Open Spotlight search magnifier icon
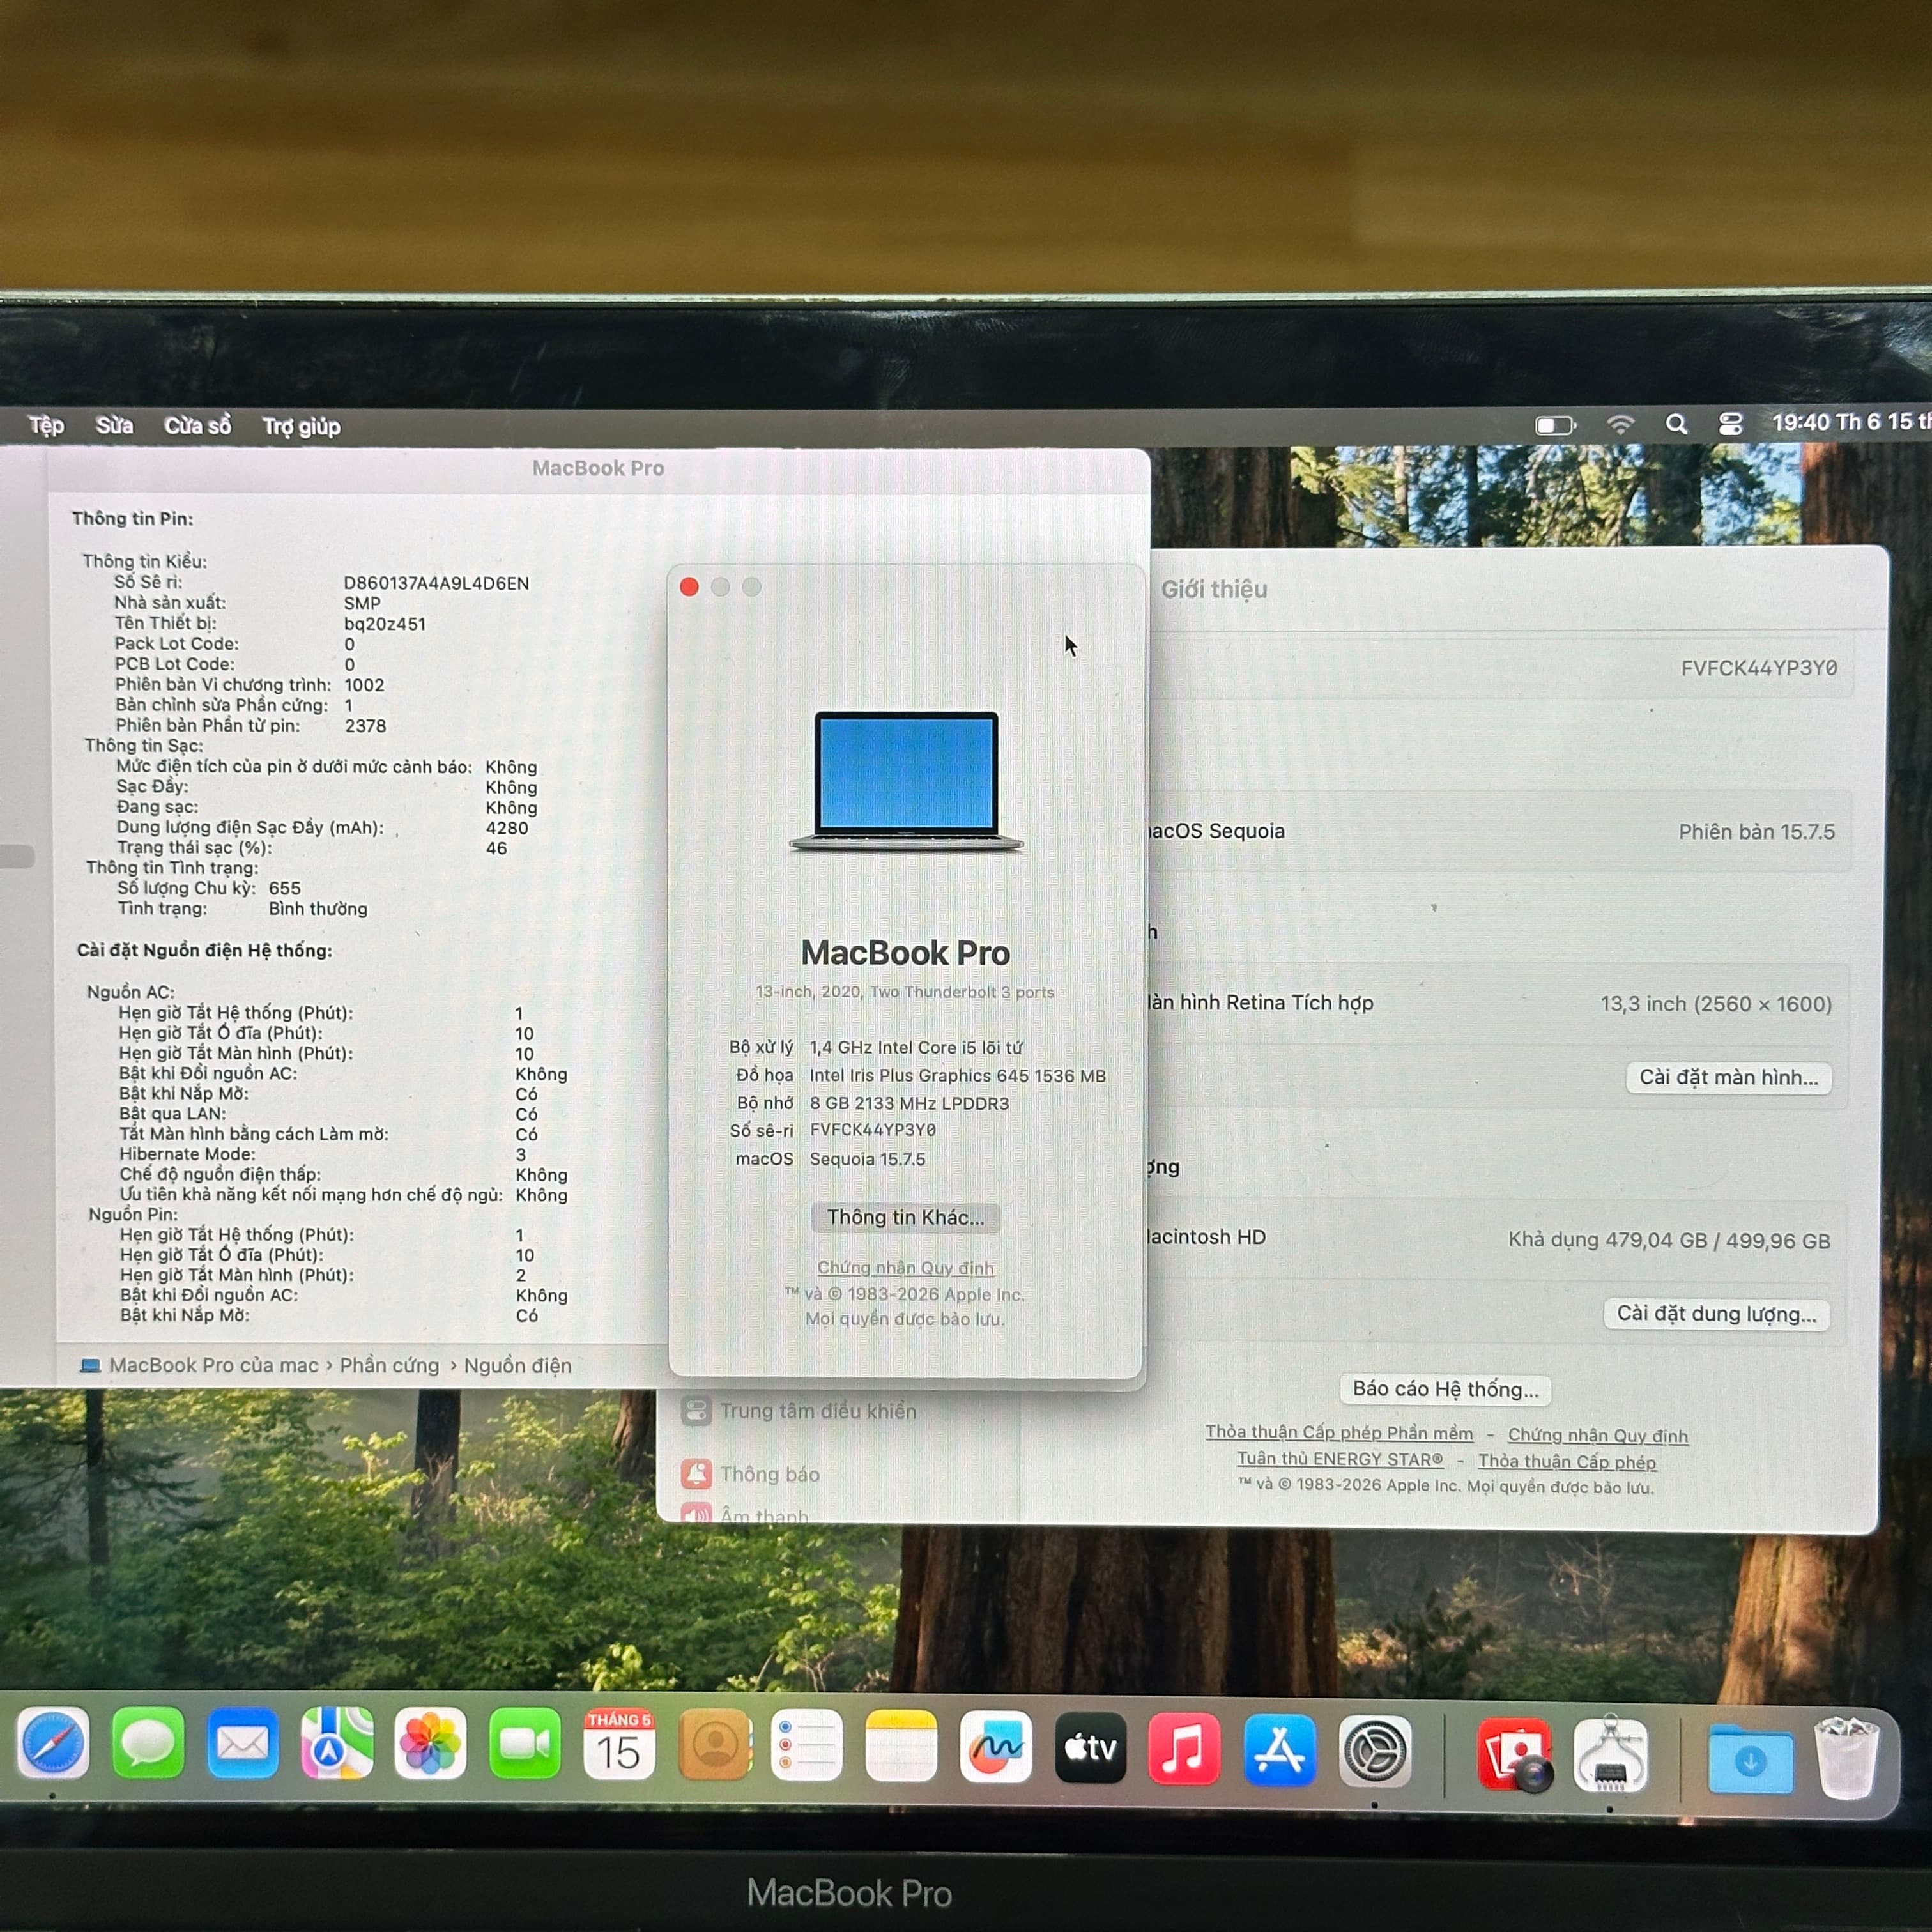Viewport: 1932px width, 1932px height. (x=1676, y=424)
